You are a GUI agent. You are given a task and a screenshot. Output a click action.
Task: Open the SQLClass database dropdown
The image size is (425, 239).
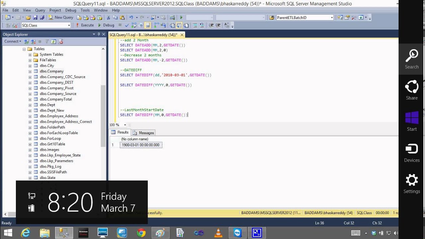pyautogui.click(x=69, y=25)
